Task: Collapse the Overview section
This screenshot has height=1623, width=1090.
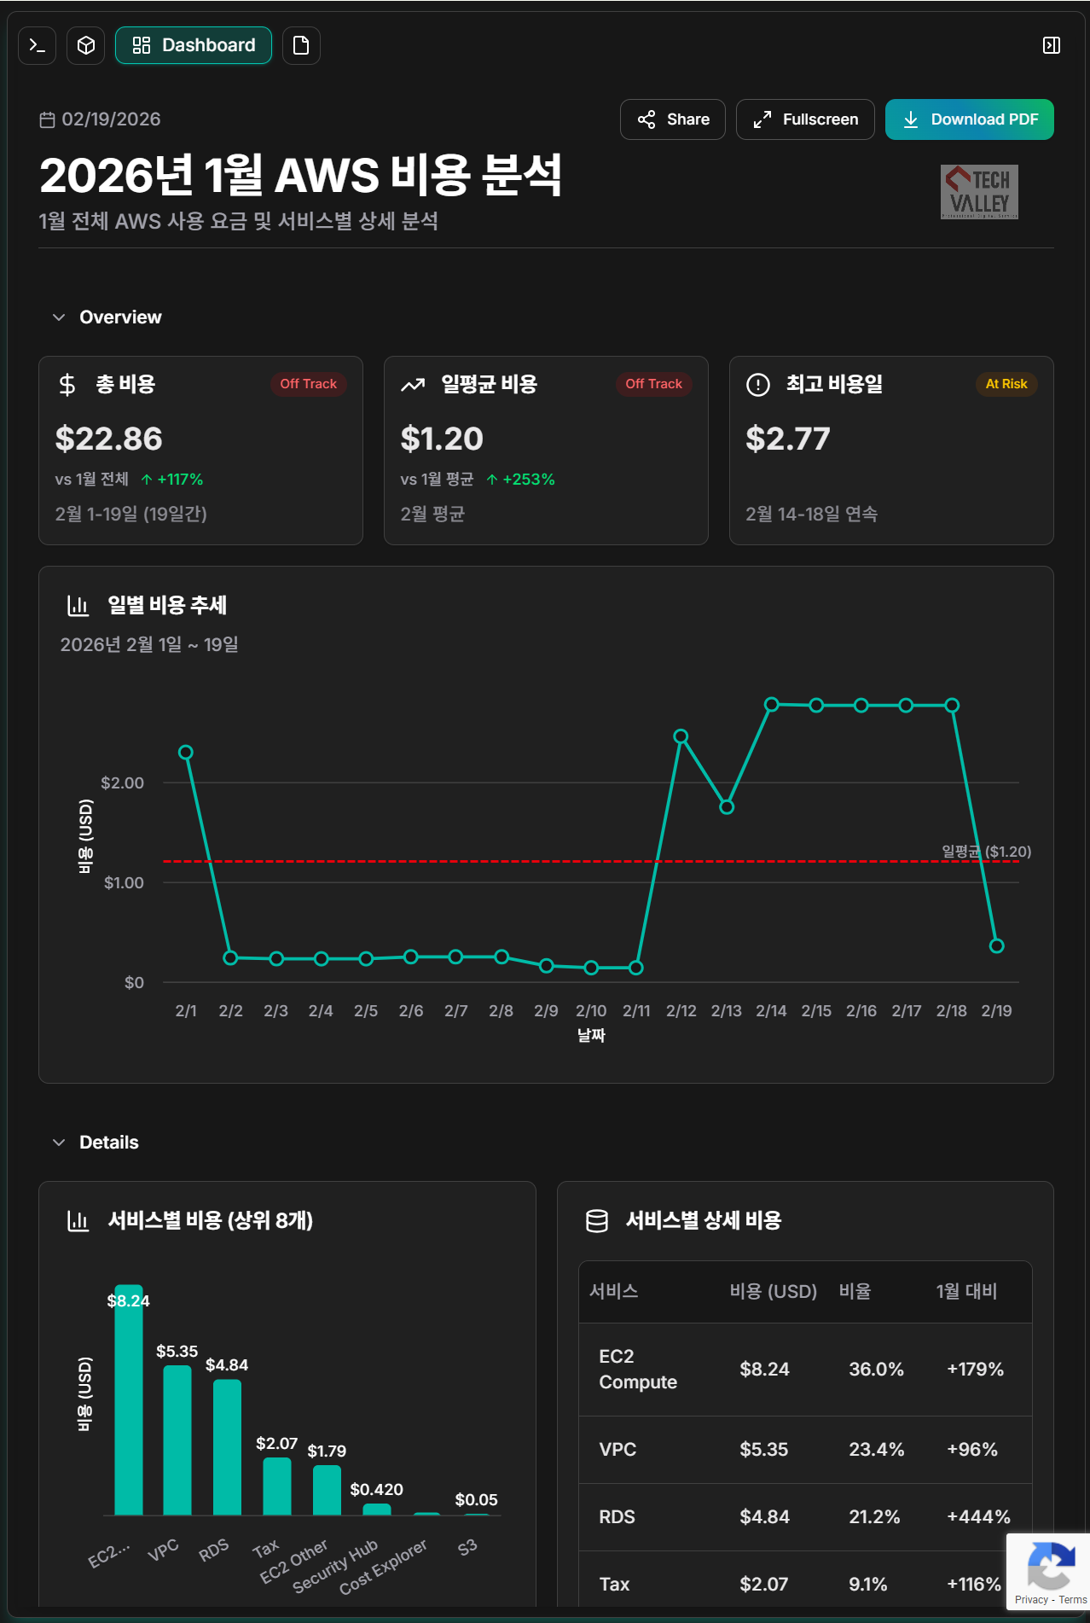Action: point(59,317)
